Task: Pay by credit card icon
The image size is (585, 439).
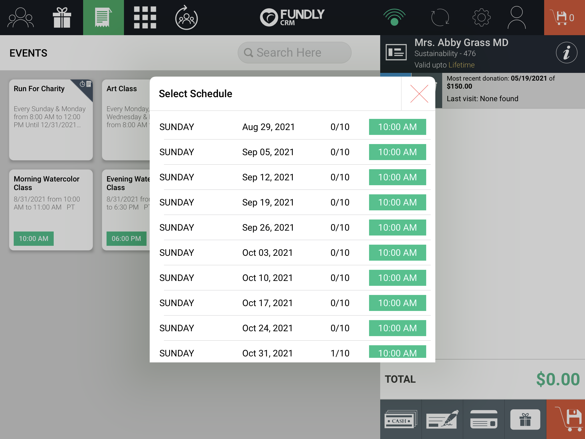Action: tap(484, 419)
